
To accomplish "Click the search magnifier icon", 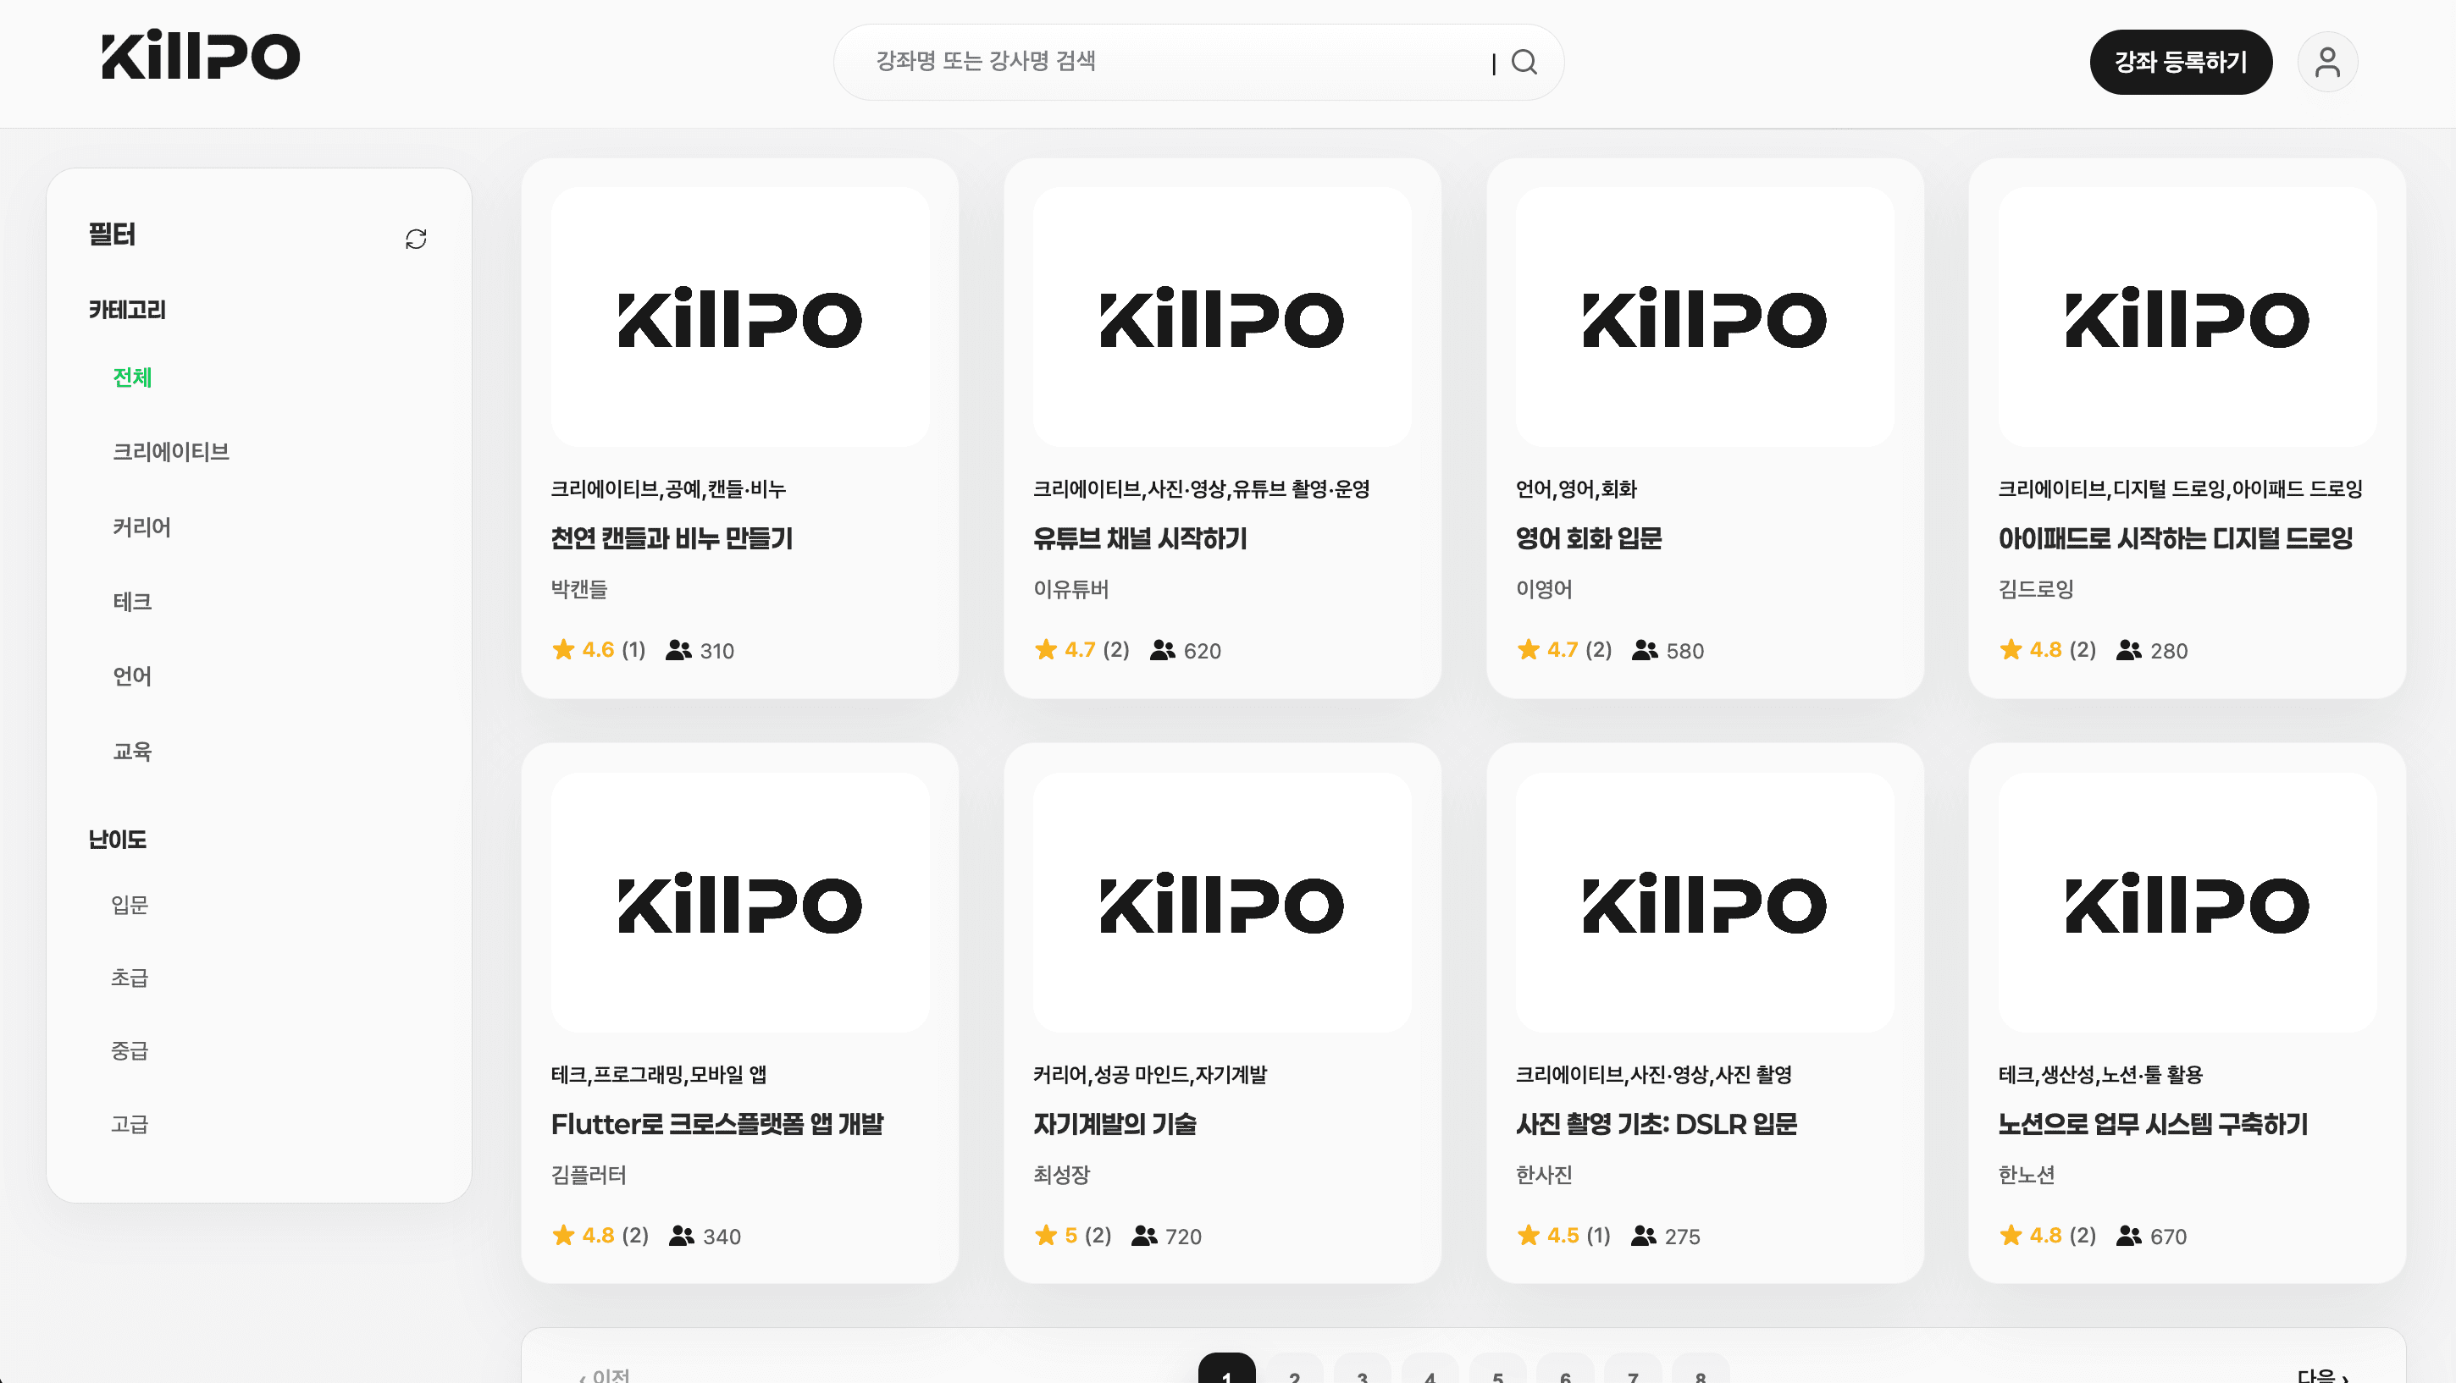I will (1524, 61).
